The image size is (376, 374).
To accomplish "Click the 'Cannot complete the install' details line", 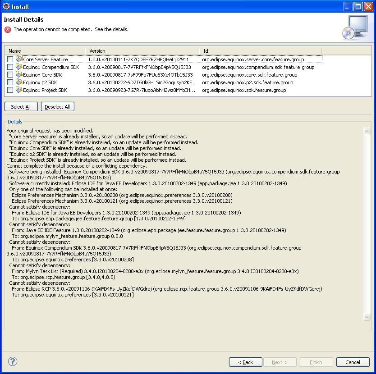I will (77, 166).
